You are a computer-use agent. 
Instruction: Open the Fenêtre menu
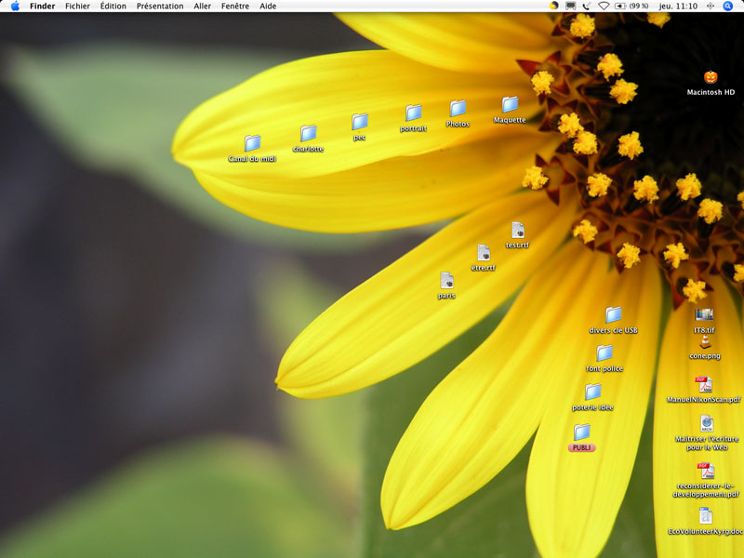coord(235,7)
